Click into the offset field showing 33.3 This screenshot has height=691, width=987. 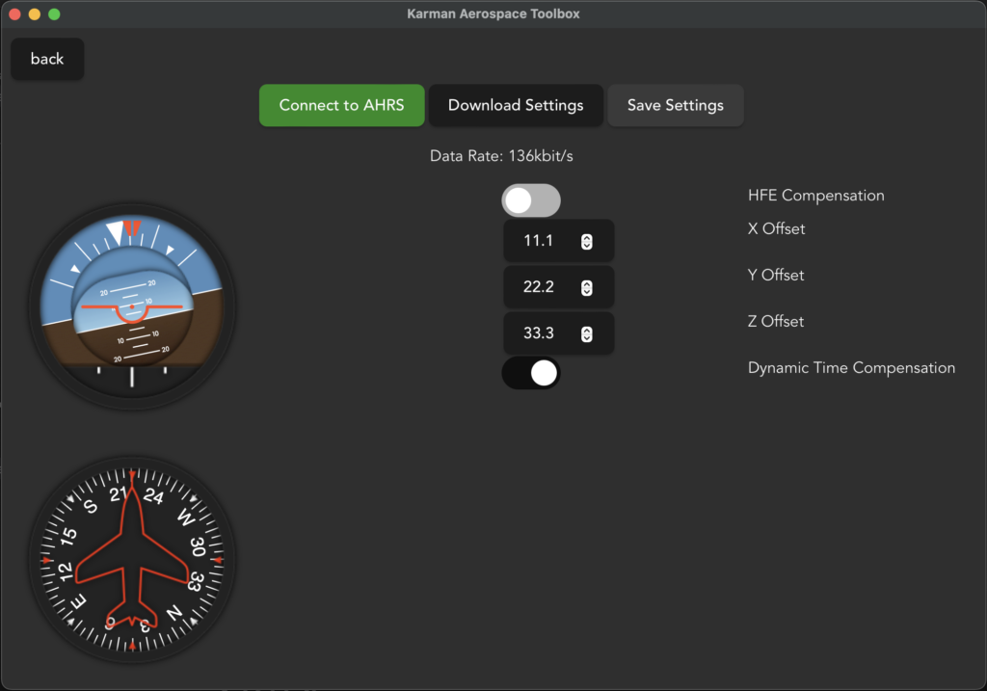point(539,333)
